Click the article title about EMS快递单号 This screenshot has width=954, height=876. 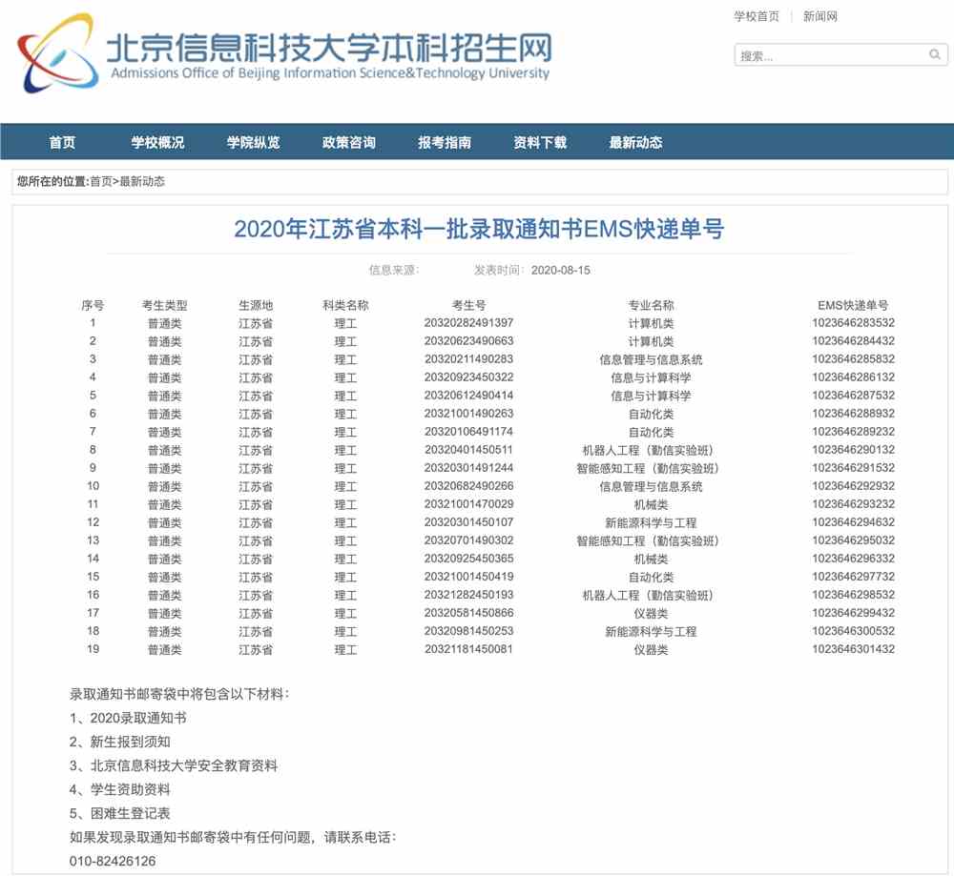(479, 229)
